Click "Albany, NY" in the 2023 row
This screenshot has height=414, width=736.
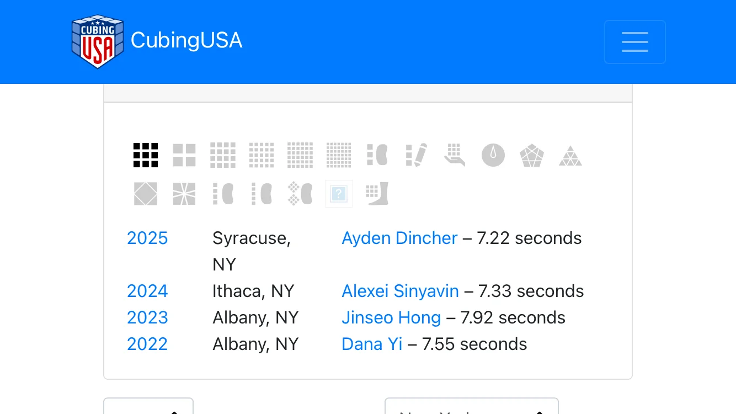(255, 317)
